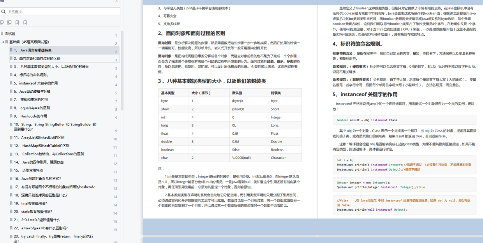Open bookmark 16、Java创建对象有几种方式
The height and width of the screenshot is (243, 483).
point(37,178)
